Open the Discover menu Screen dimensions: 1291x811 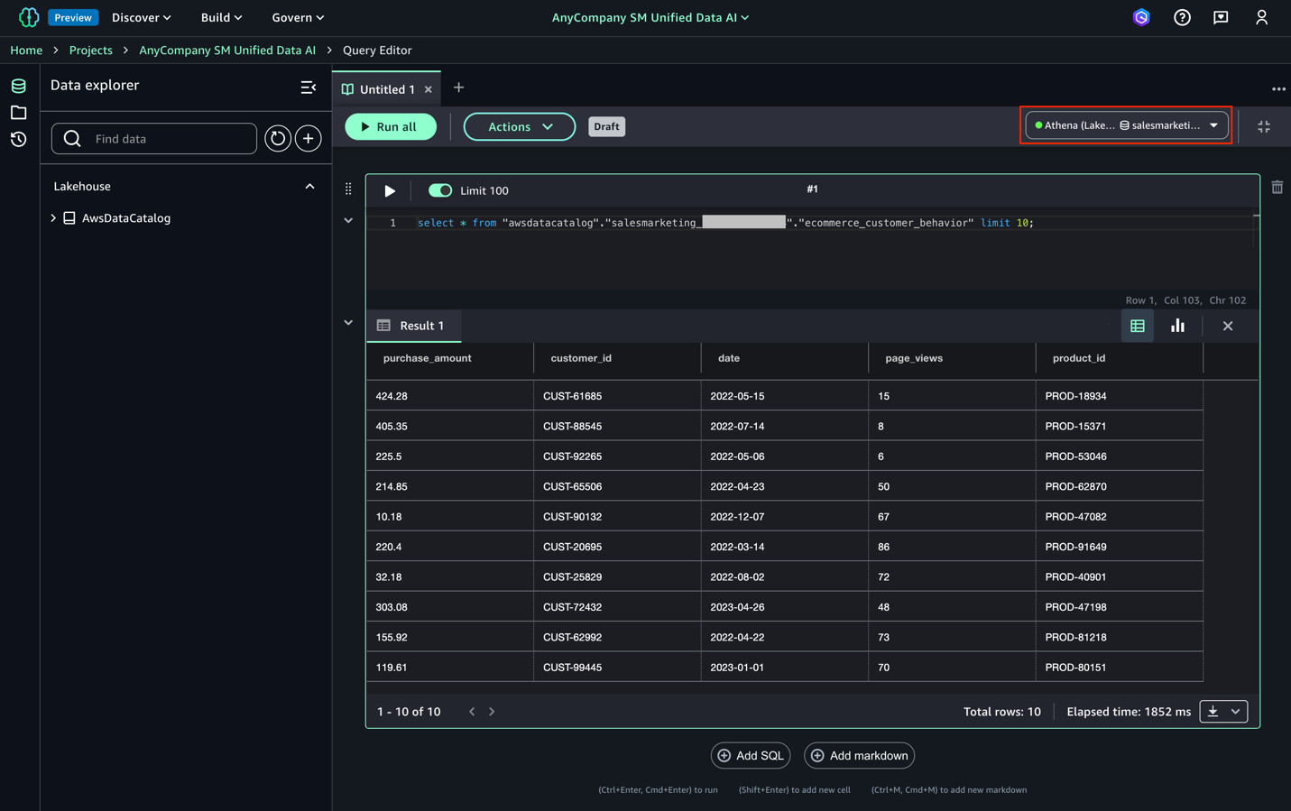point(141,17)
